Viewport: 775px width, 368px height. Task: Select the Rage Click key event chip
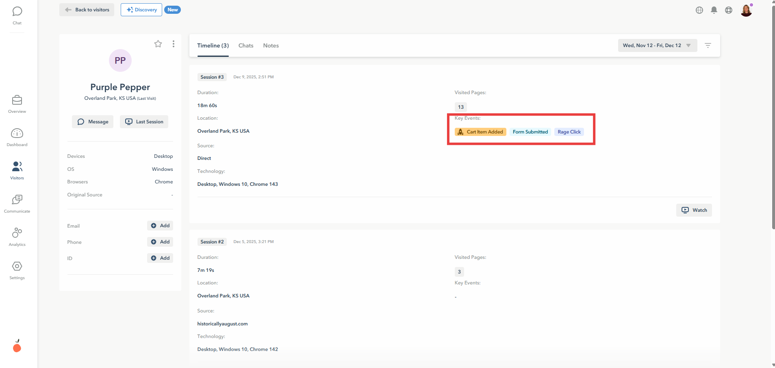point(569,131)
